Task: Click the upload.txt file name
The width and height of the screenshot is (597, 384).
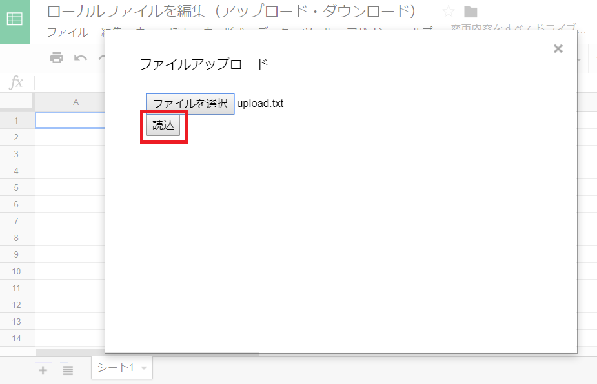Action: [x=260, y=104]
